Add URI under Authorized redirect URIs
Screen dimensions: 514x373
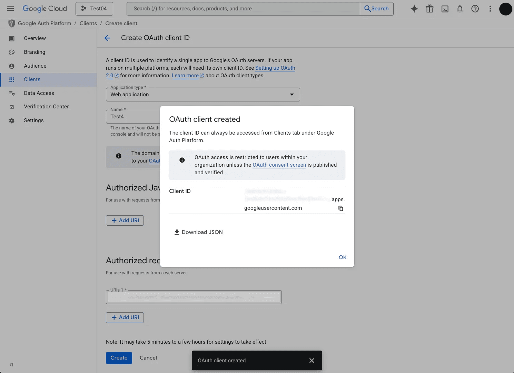[x=125, y=317]
